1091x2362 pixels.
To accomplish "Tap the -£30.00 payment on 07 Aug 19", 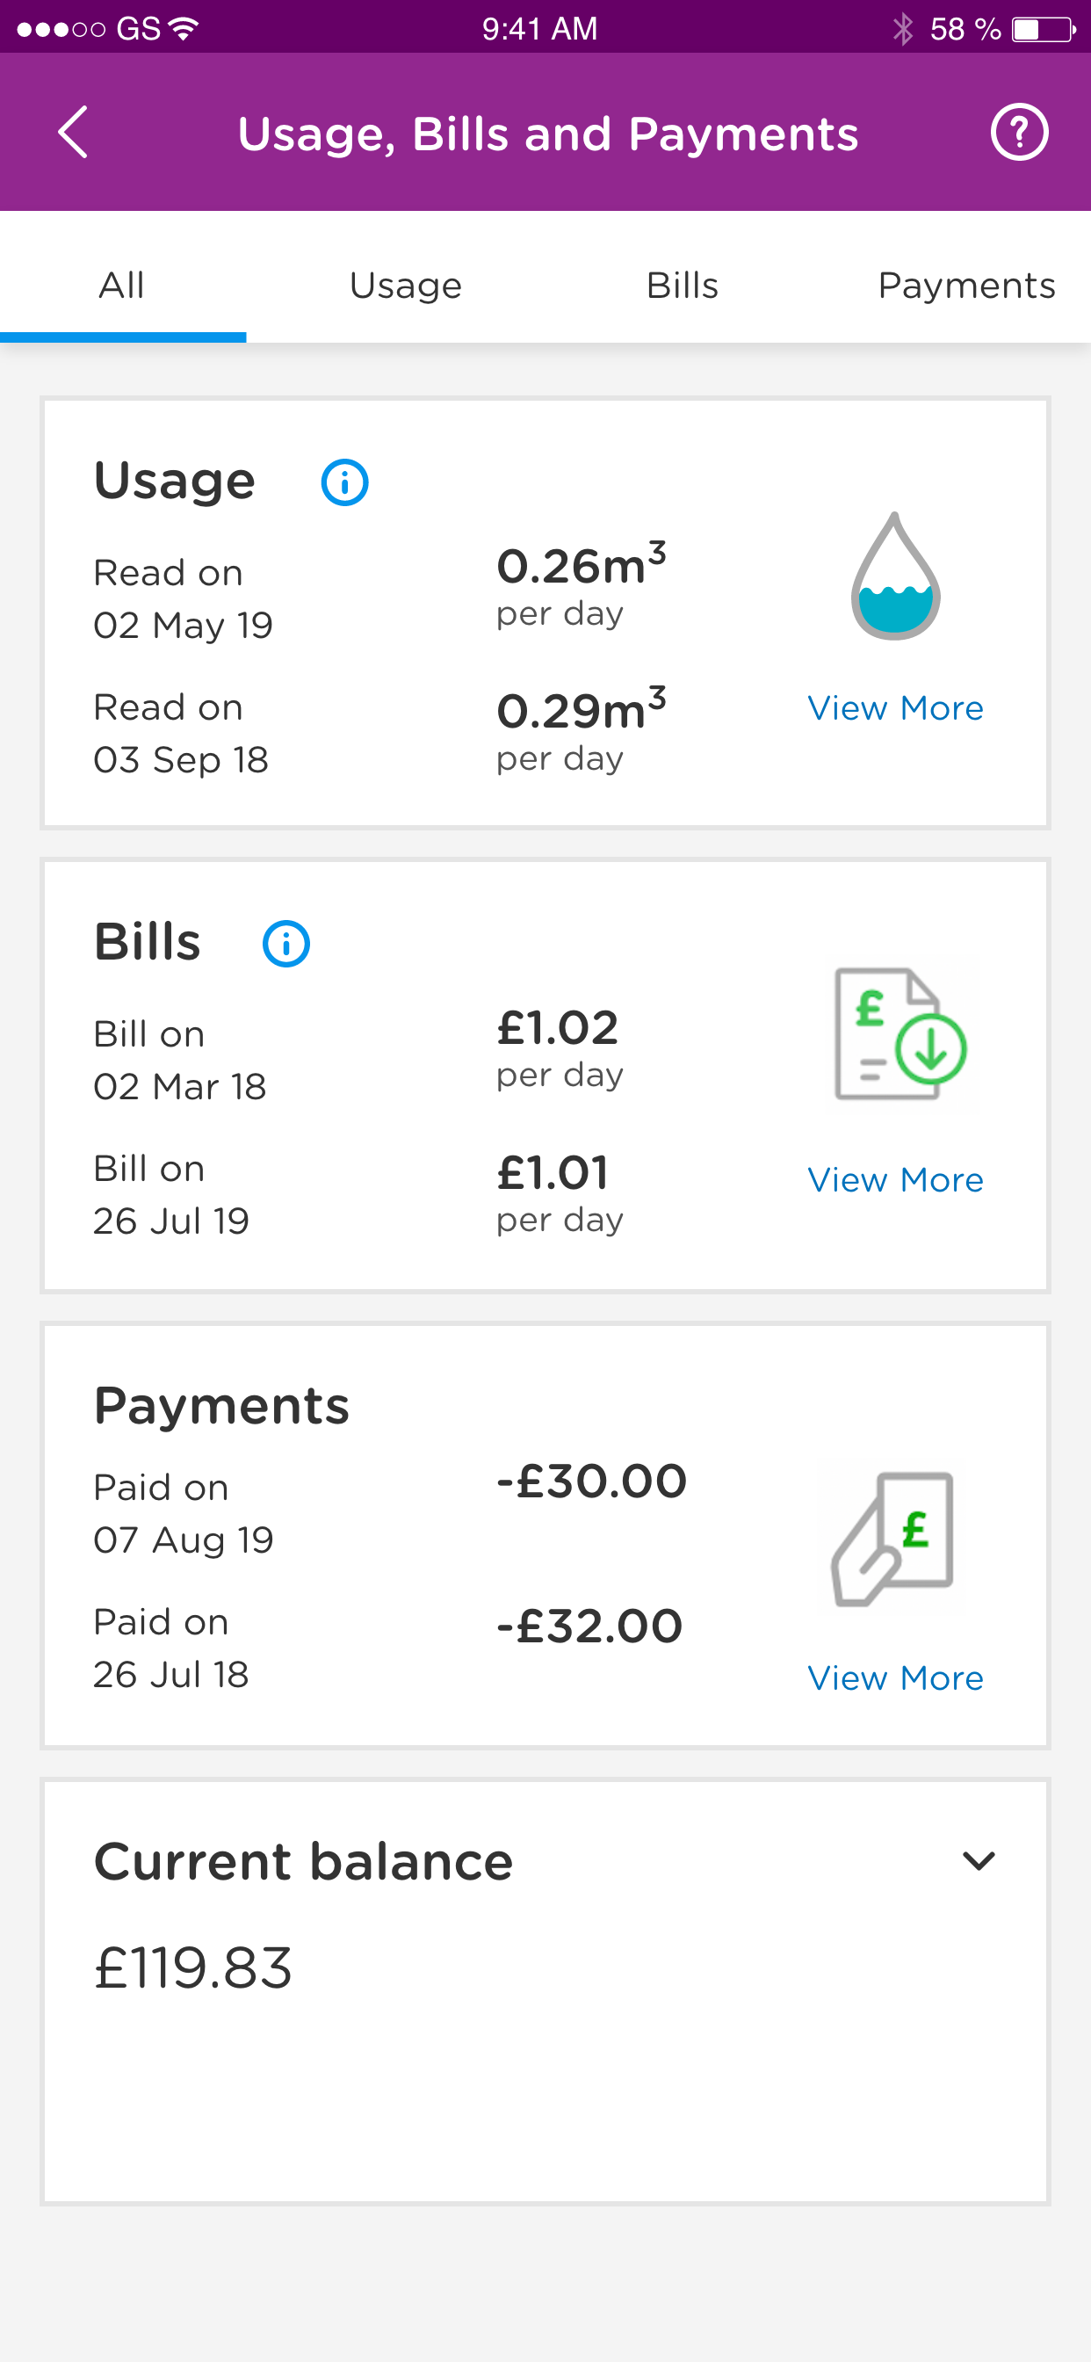I will 591,1481.
